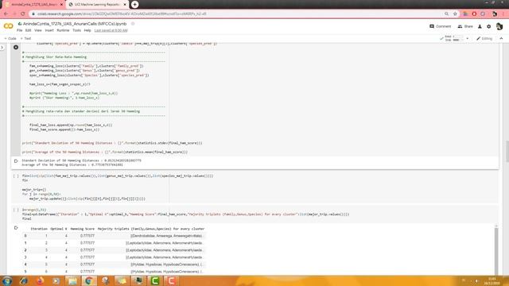Image resolution: width=509 pixels, height=286 pixels.
Task: Open Chrome from the taskbar
Action: (89, 280)
